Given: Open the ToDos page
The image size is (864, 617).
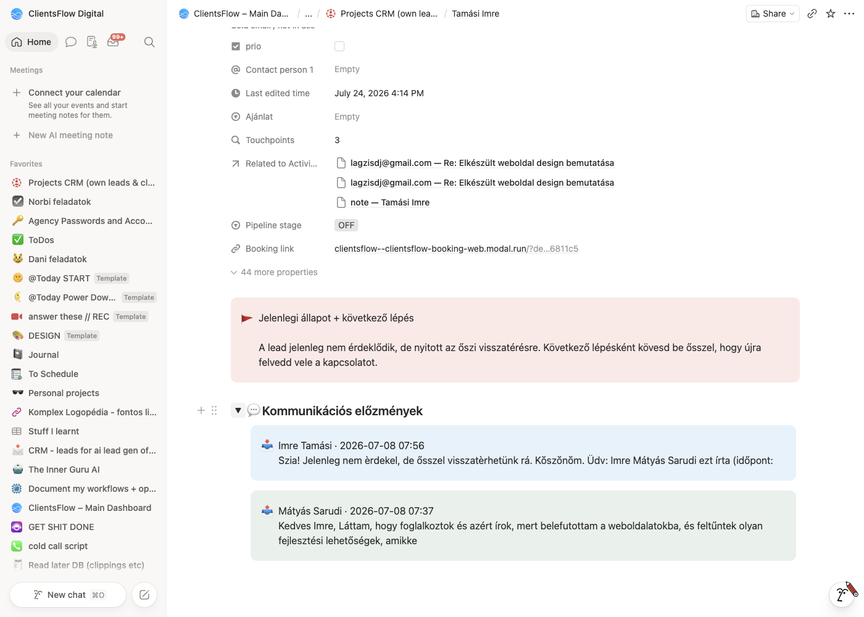Looking at the screenshot, I should click(83, 240).
